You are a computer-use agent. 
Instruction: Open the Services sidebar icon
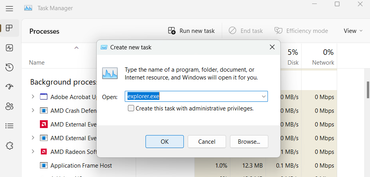point(9,146)
